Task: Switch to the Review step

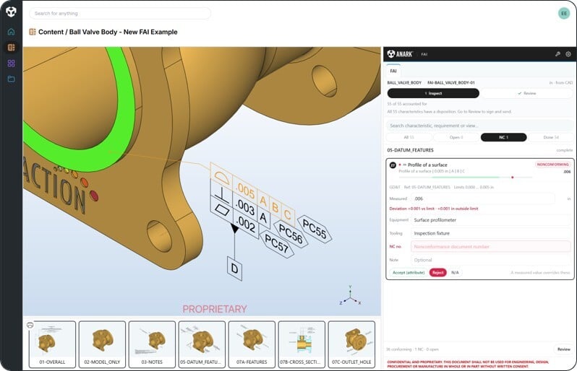Action: point(526,93)
